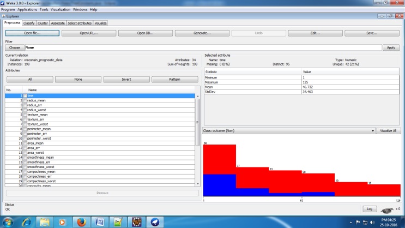This screenshot has width=405, height=228.
Task: Enable the area_mean attribute checkbox
Action: pyautogui.click(x=25, y=143)
